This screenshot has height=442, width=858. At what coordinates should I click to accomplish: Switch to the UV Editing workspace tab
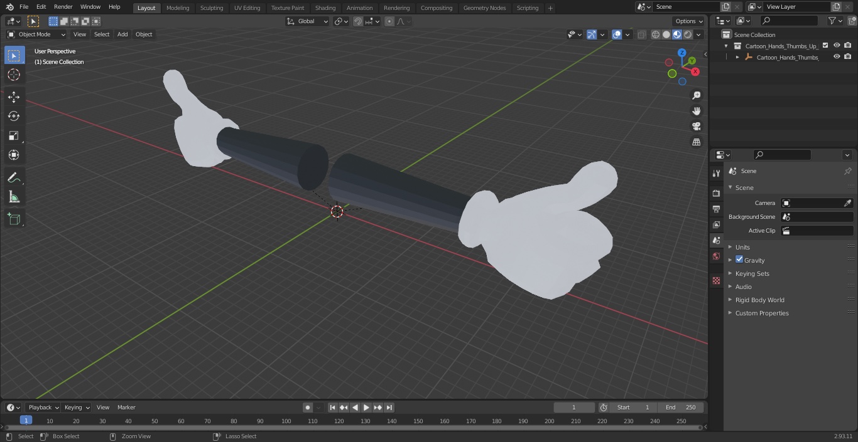(247, 8)
